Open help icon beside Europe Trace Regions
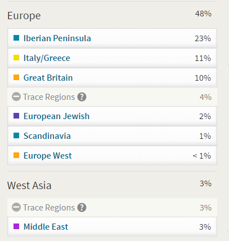 [x=82, y=97]
